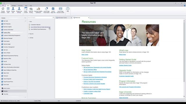Select the Inventory Management module
This screenshot has width=186, height=104.
(x=9, y=47)
